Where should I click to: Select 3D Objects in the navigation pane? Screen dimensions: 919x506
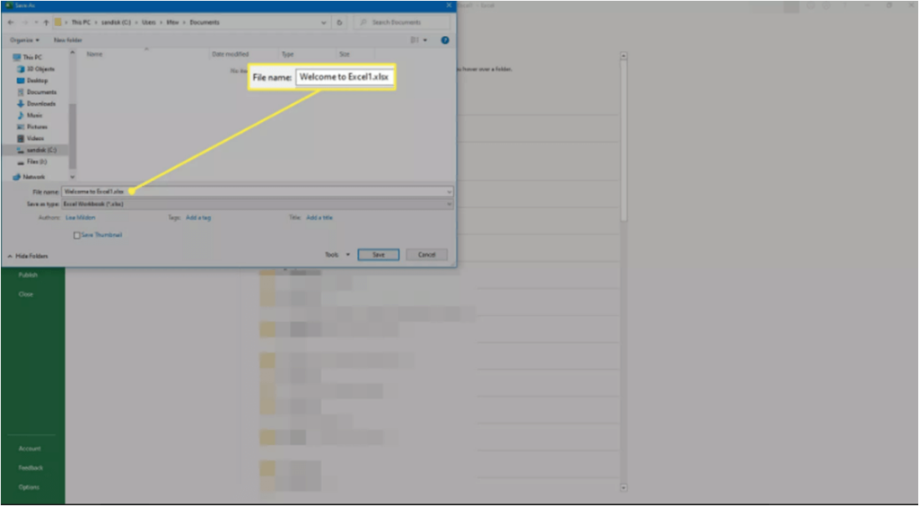pyautogui.click(x=39, y=68)
